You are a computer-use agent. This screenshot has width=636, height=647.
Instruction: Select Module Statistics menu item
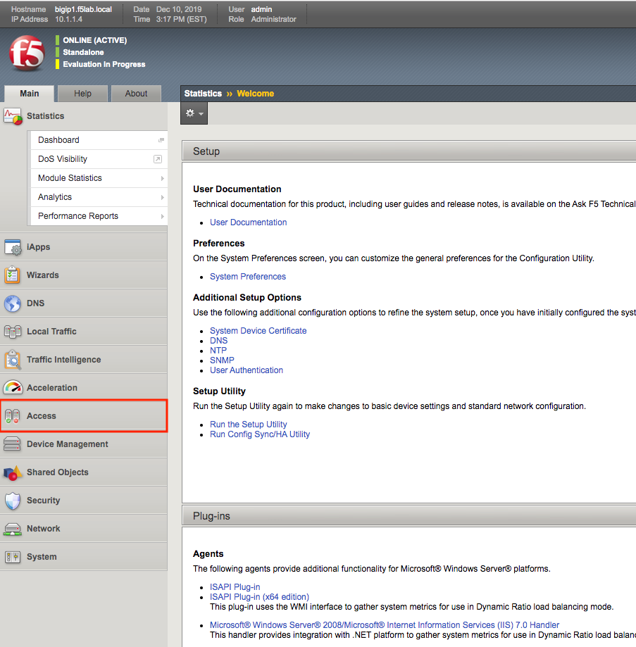(x=99, y=178)
